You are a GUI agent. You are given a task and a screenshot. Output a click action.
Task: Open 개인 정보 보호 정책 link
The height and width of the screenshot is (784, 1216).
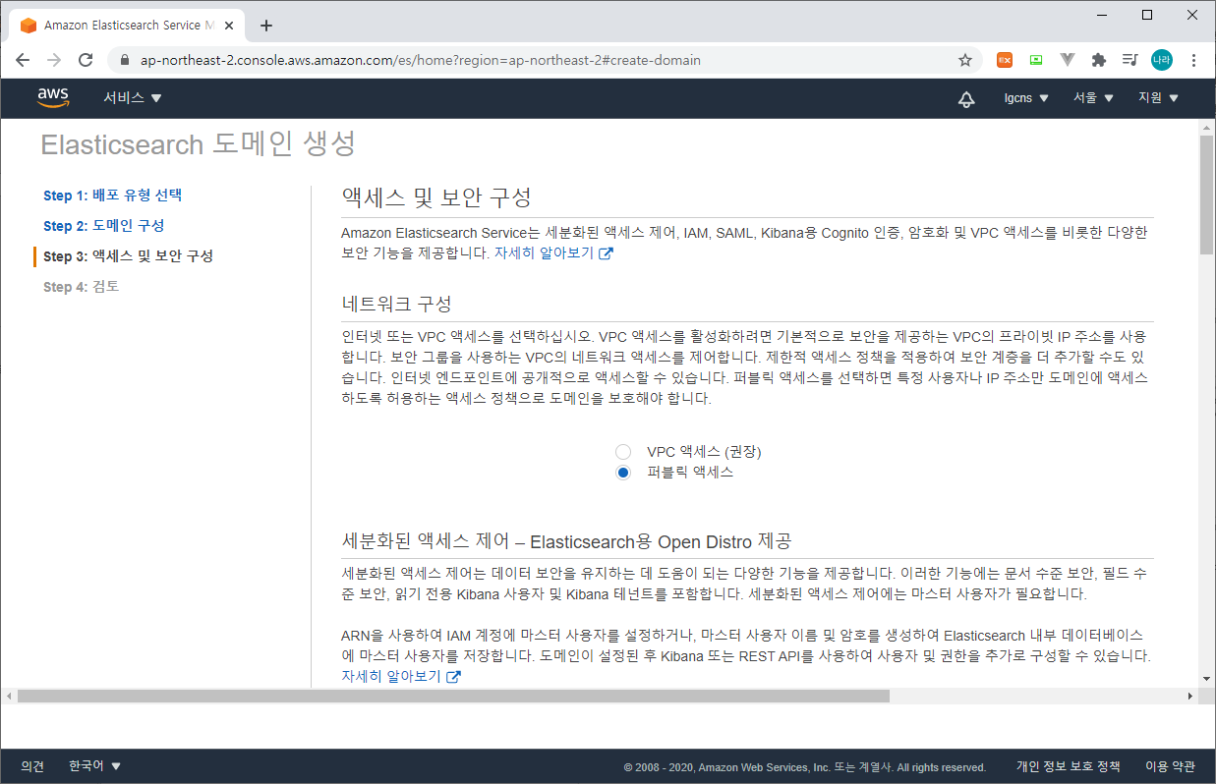[1068, 766]
